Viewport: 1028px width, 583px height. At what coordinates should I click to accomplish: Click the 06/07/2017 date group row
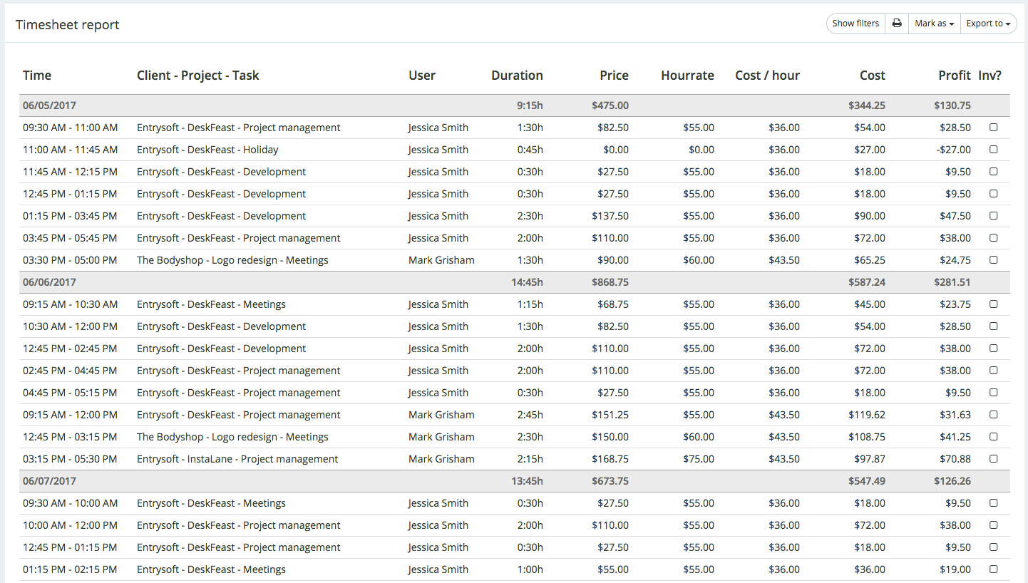pos(514,481)
